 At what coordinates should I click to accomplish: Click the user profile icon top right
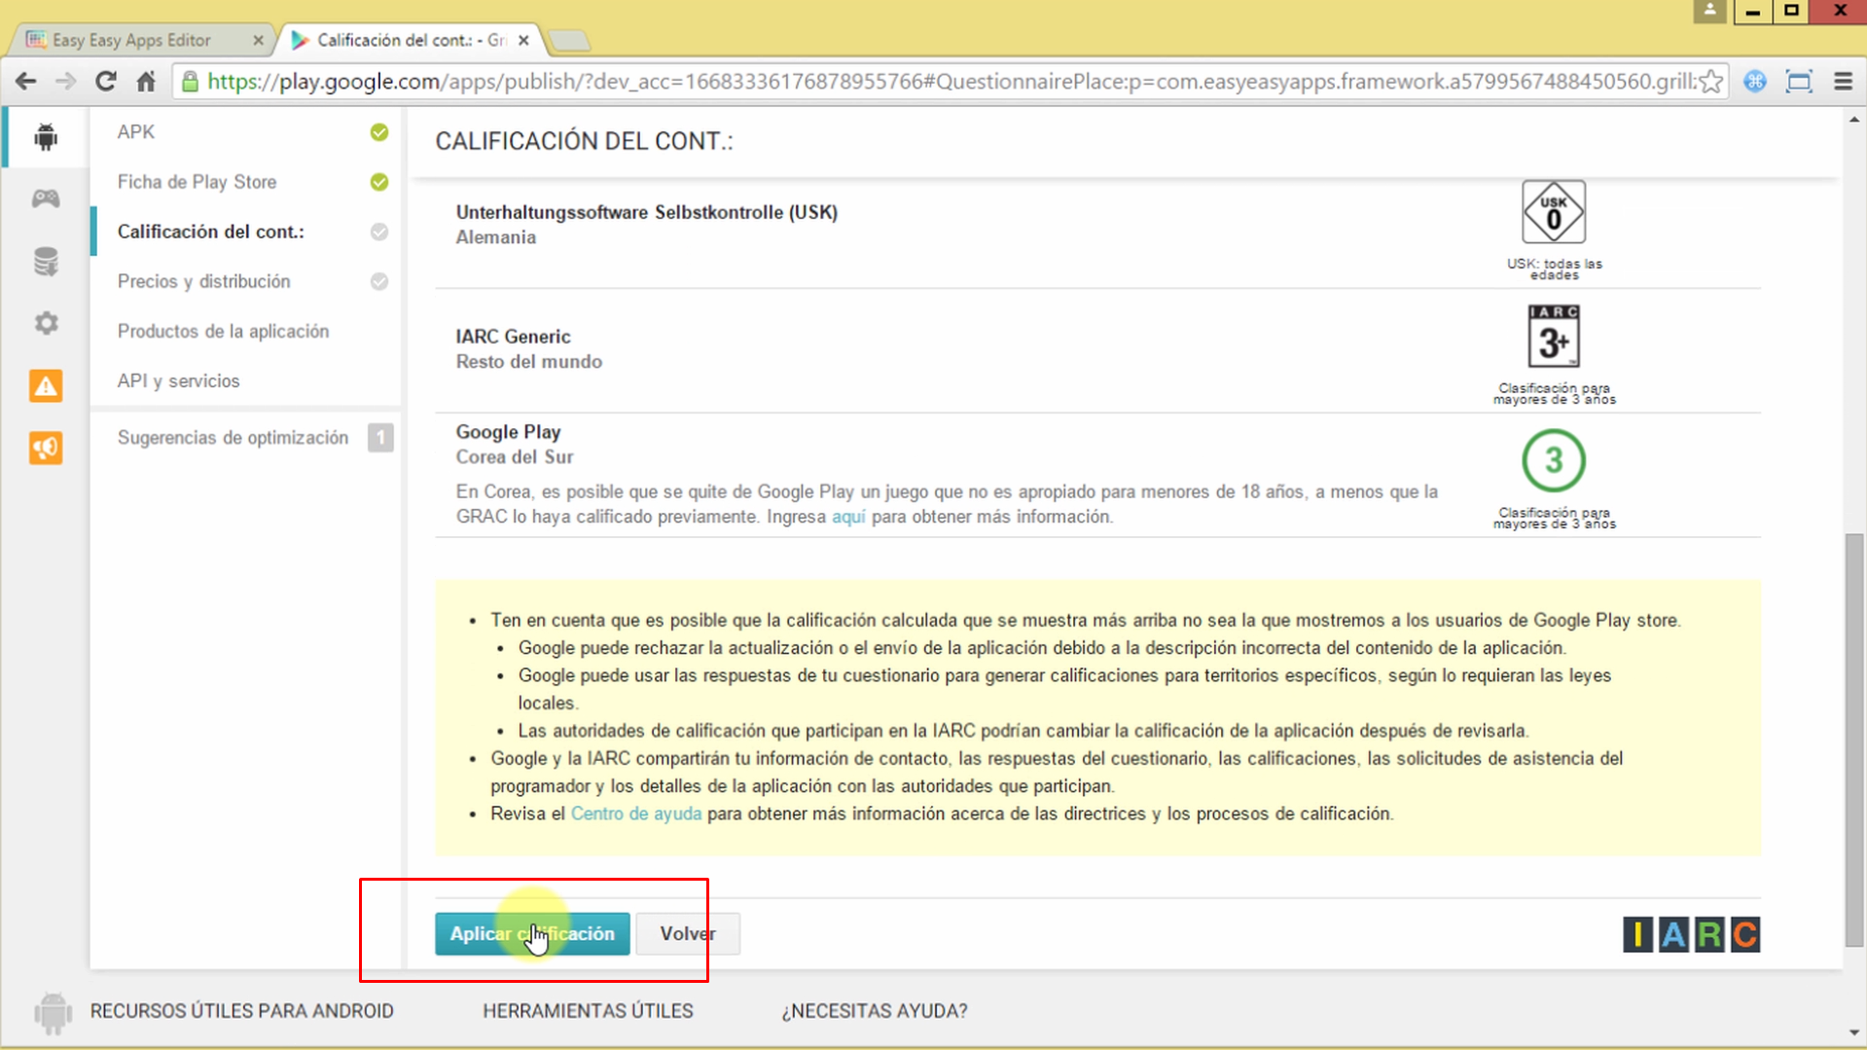pos(1709,11)
